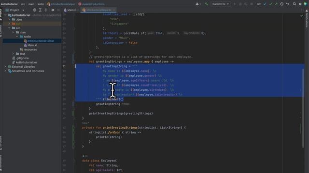Click src in breadcrumb navigation bar

pyautogui.click(x=23, y=4)
